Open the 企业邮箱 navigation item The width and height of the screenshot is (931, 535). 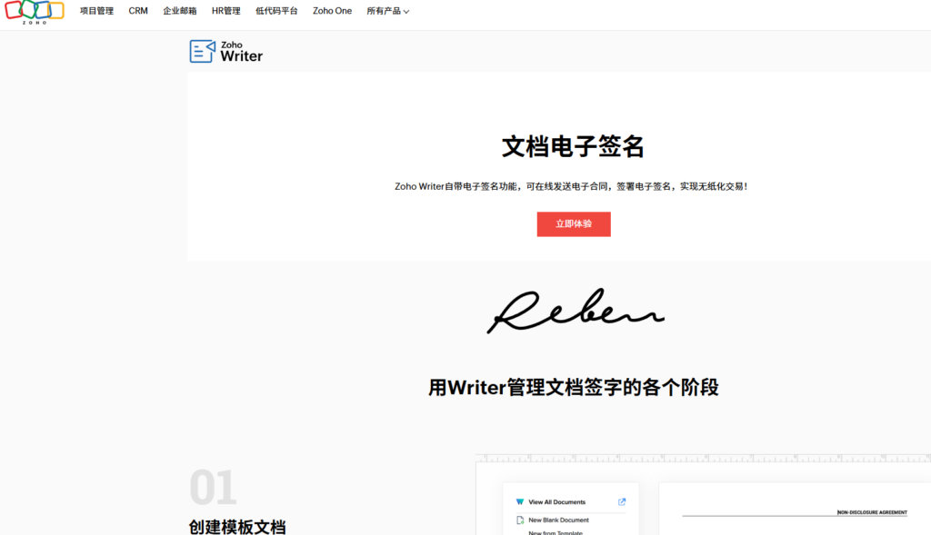179,11
